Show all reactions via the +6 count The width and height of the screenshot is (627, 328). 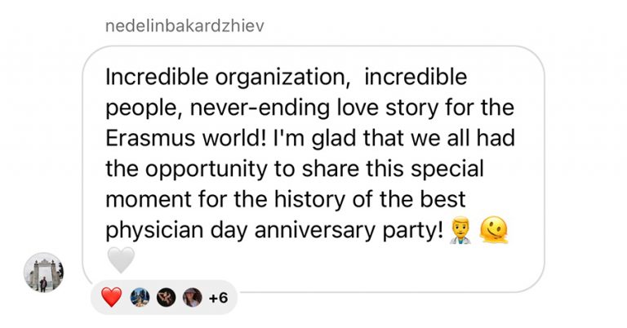(x=218, y=298)
